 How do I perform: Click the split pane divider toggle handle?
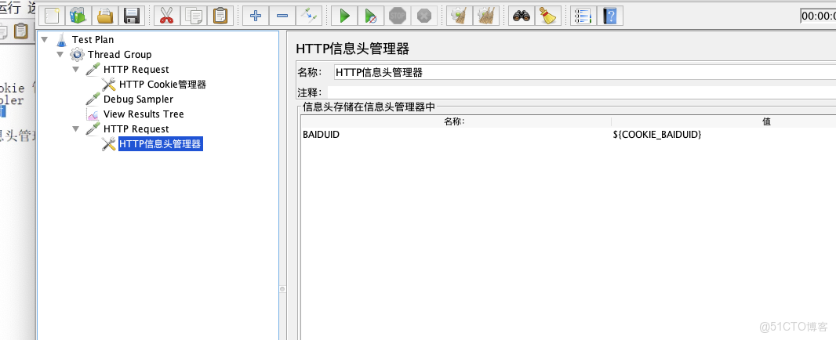pos(282,289)
